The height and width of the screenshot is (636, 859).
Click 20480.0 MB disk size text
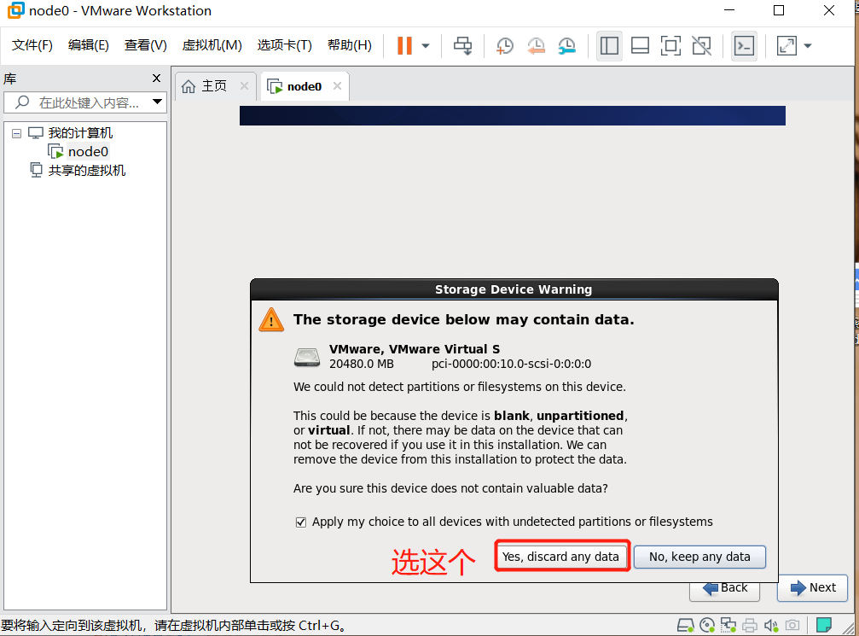click(362, 364)
